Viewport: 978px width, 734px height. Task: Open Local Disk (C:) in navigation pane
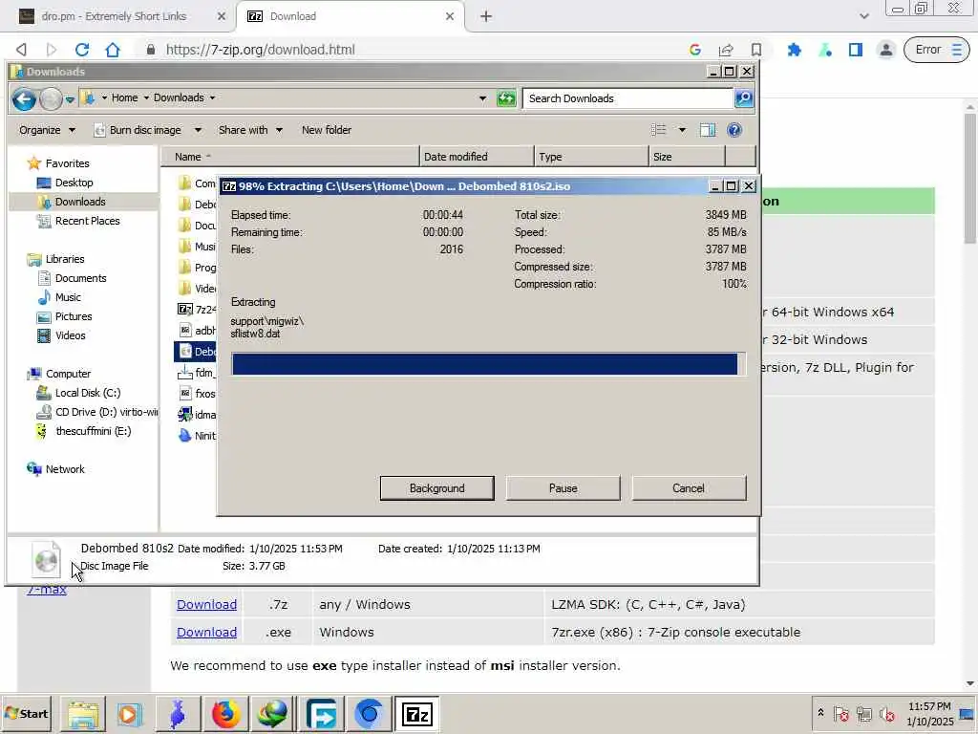(x=87, y=393)
